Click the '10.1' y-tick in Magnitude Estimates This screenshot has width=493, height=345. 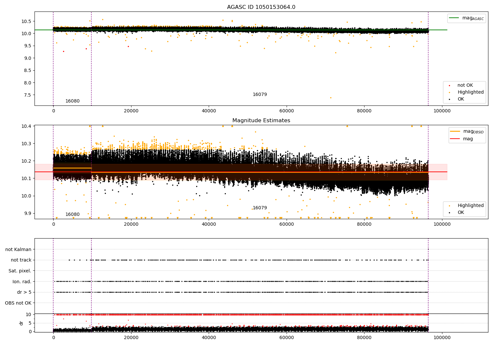(26, 179)
